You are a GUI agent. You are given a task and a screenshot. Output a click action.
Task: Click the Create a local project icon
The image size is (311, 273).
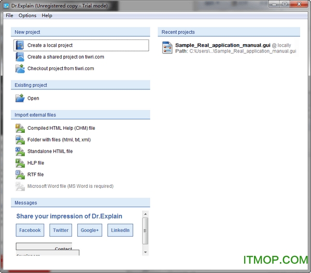click(20, 46)
